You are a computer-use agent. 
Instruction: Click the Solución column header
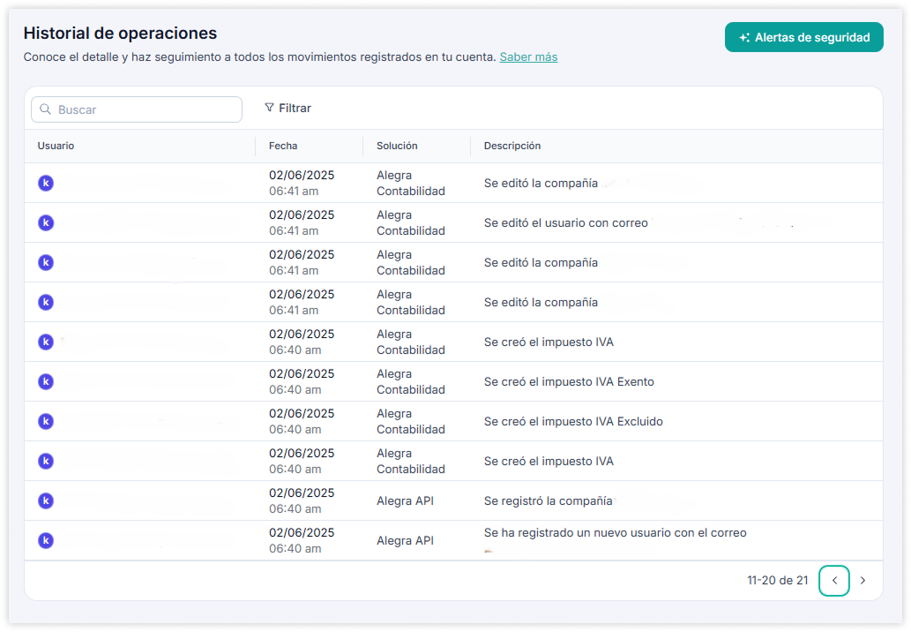pos(397,146)
